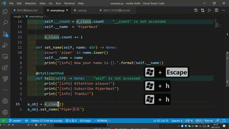The width and height of the screenshot is (229, 129).
Task: Open the Accounts menu icon
Action: coord(5,101)
